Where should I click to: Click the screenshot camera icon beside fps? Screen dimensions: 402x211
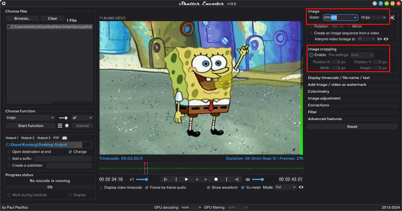[x=392, y=18]
